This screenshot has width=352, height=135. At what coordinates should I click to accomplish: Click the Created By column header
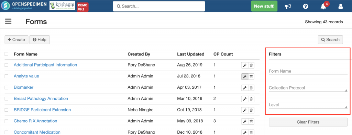tap(139, 54)
